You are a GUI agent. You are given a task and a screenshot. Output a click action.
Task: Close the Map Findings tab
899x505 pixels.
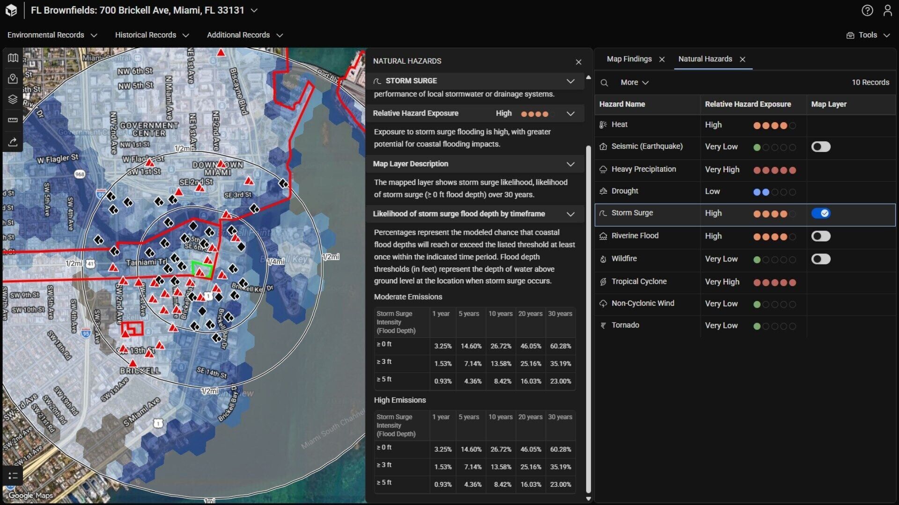pyautogui.click(x=662, y=59)
